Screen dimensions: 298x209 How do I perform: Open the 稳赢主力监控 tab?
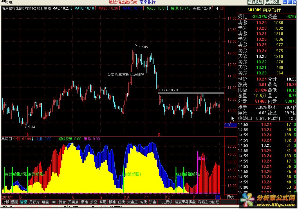click(x=209, y=202)
